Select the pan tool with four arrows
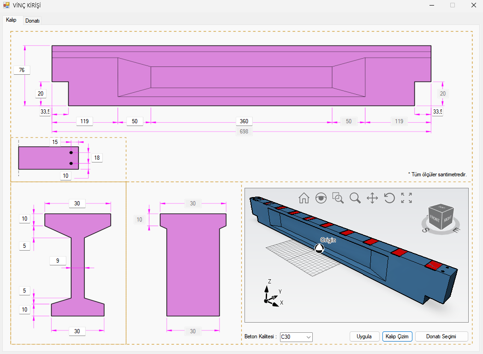The image size is (483, 354). (372, 198)
